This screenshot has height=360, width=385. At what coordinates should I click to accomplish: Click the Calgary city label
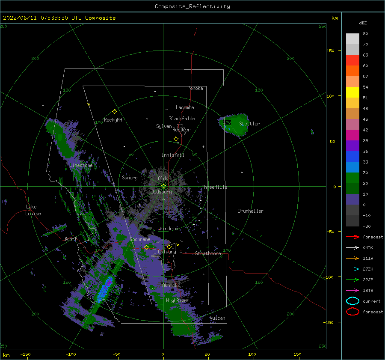point(167,252)
